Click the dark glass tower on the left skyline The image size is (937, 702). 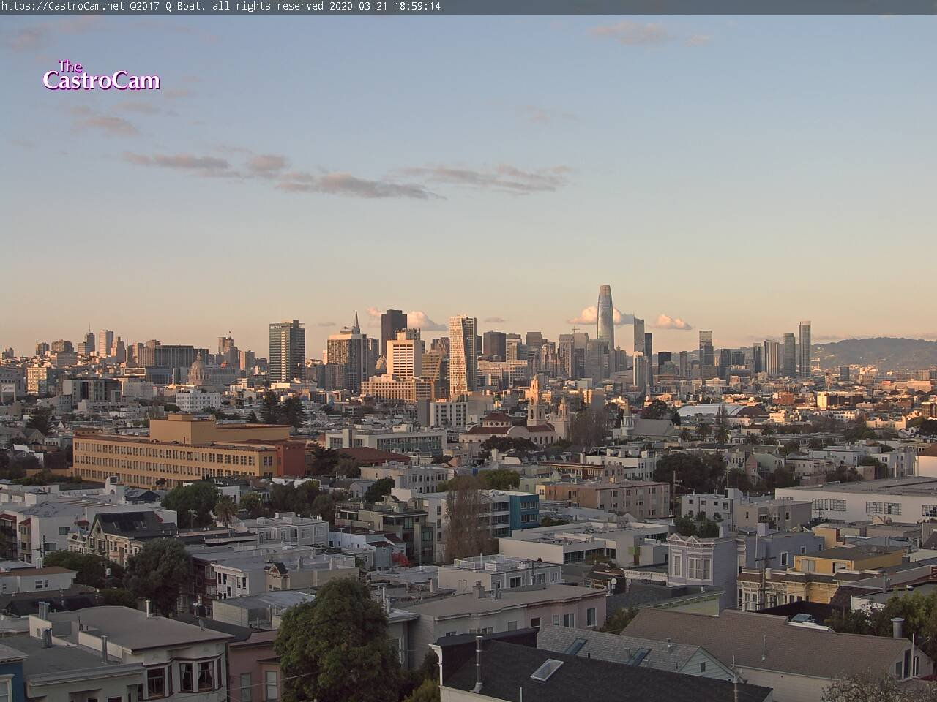(x=286, y=351)
